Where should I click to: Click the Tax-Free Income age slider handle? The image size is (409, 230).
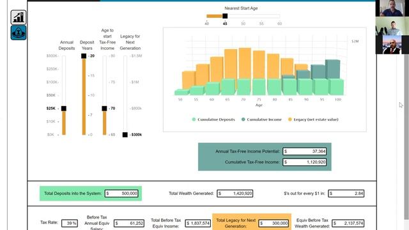point(104,109)
